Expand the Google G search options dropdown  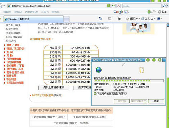click(x=128, y=12)
